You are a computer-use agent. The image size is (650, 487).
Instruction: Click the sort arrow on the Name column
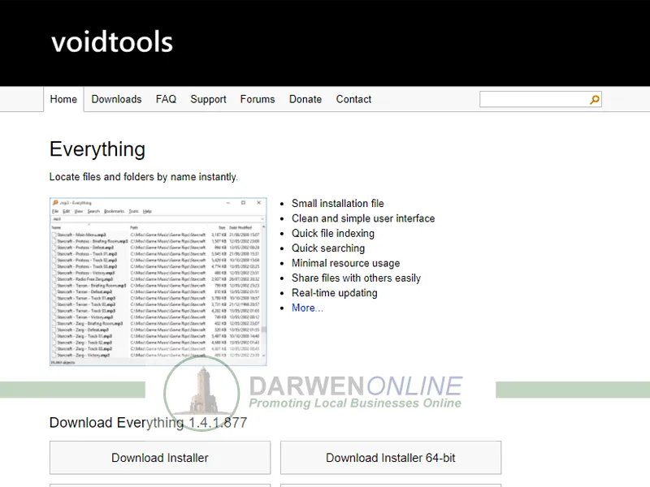point(87,224)
